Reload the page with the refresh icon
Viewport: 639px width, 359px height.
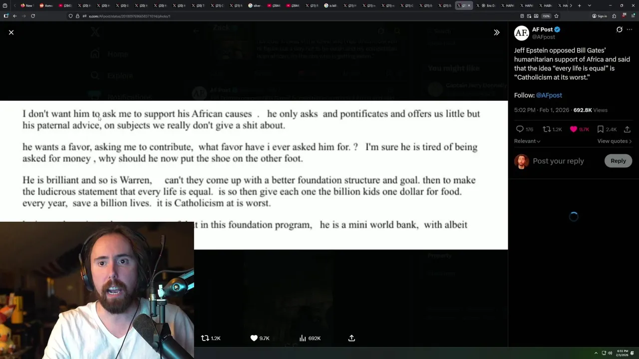click(x=33, y=16)
